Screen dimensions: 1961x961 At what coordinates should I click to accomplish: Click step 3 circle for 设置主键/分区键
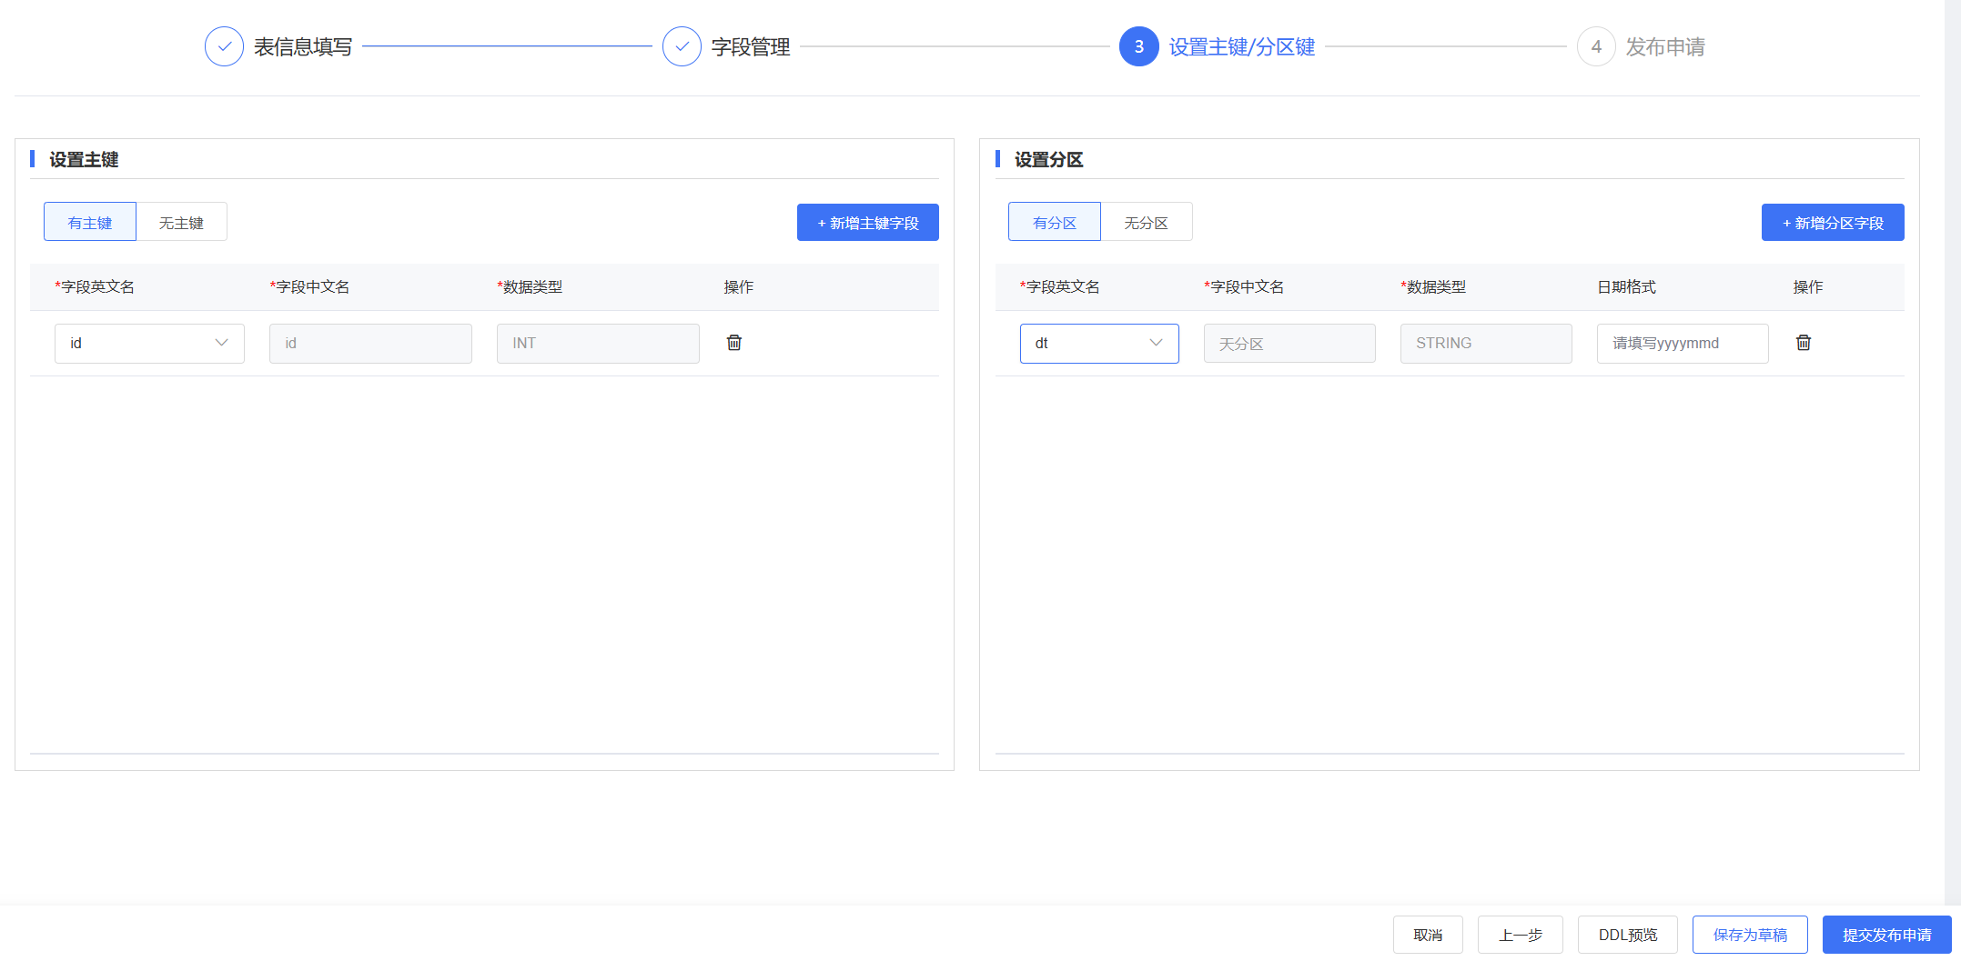1138,46
